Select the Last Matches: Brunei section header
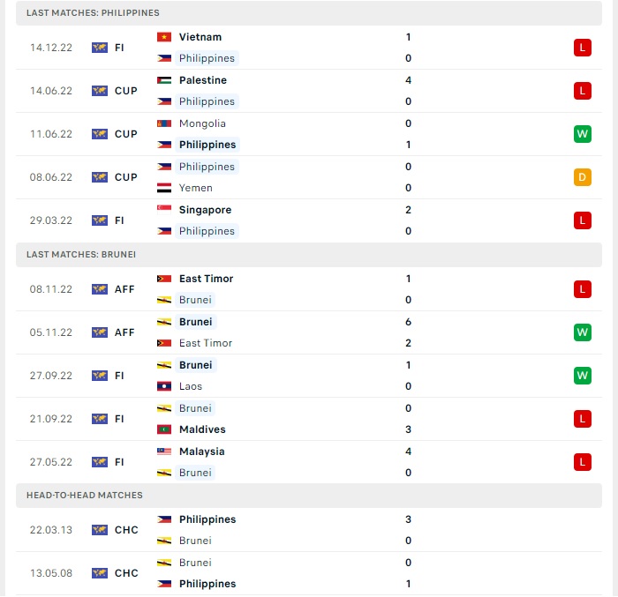 tap(309, 255)
